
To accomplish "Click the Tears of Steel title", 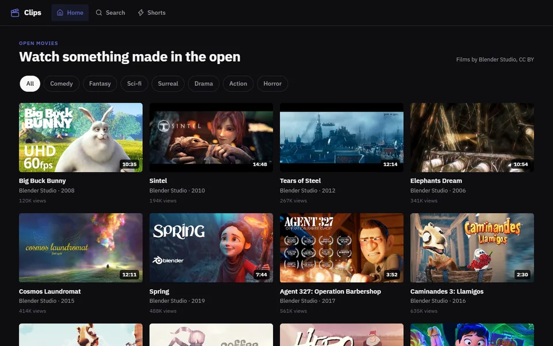I will tap(300, 180).
